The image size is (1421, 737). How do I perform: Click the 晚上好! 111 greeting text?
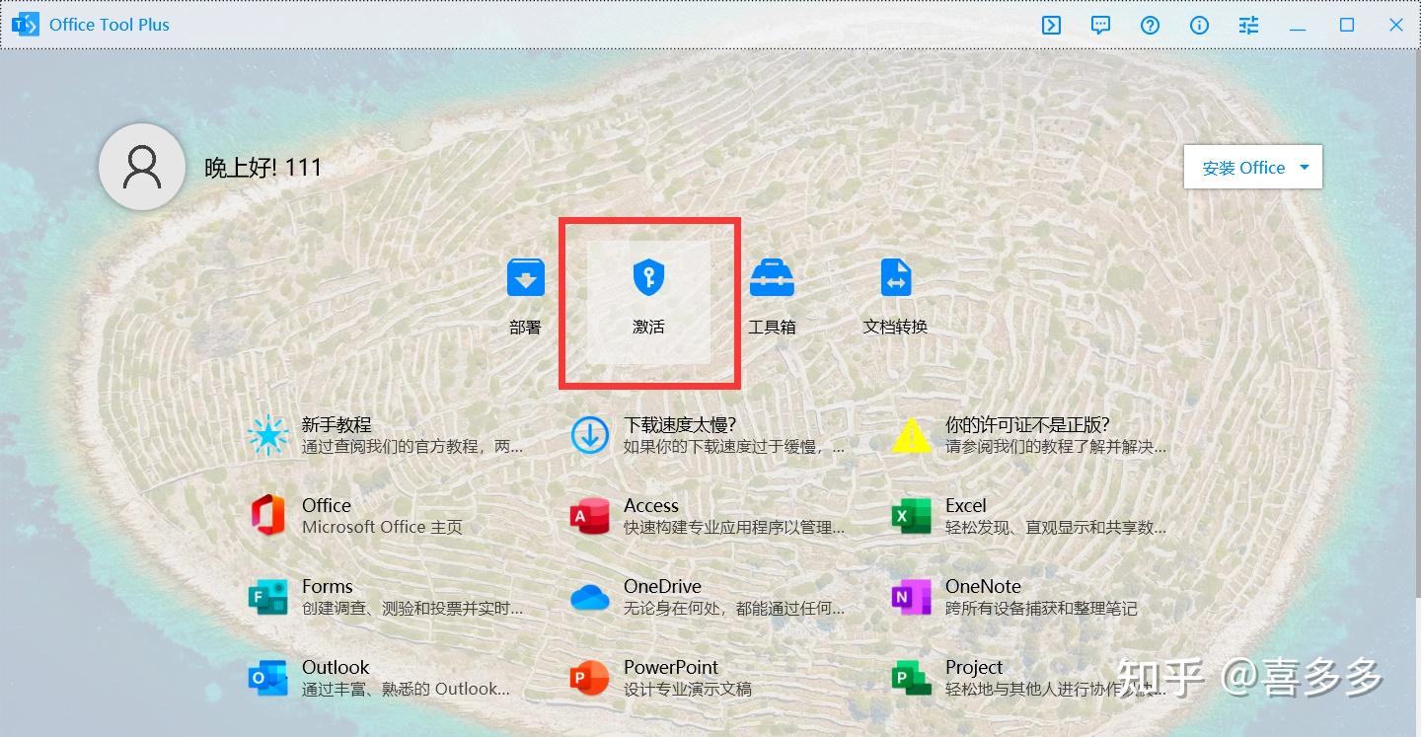(x=263, y=168)
